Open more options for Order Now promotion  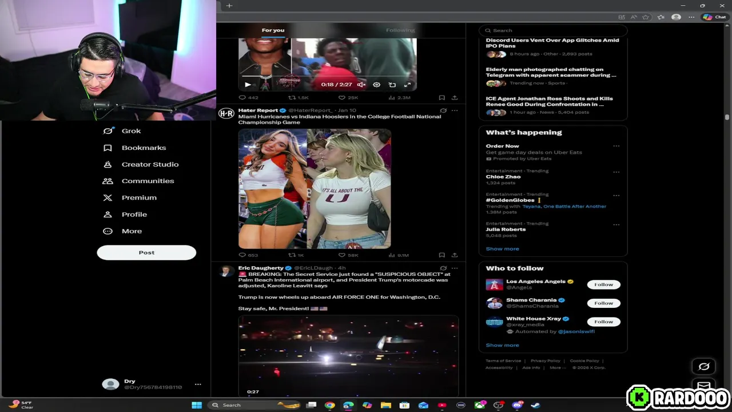[616, 146]
